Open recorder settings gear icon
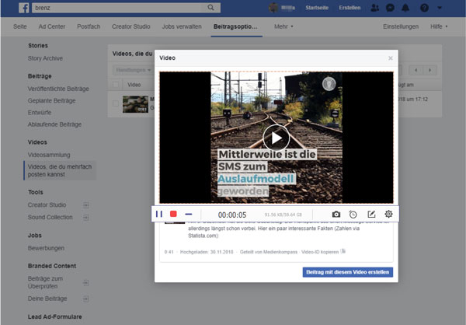This screenshot has width=466, height=325. click(388, 214)
